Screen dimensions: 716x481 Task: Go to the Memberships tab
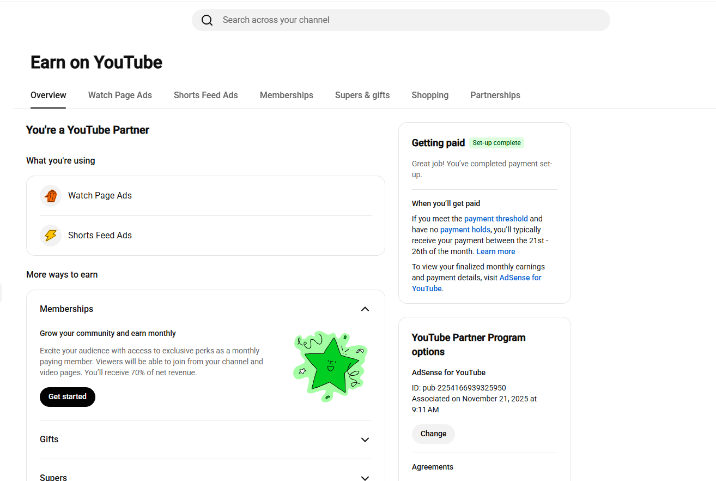pyautogui.click(x=287, y=95)
